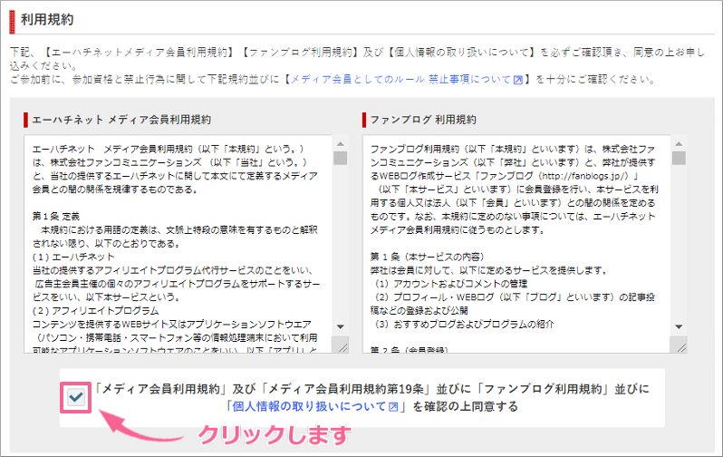Click the text 第１条（本サービスの内容）

pos(428,257)
